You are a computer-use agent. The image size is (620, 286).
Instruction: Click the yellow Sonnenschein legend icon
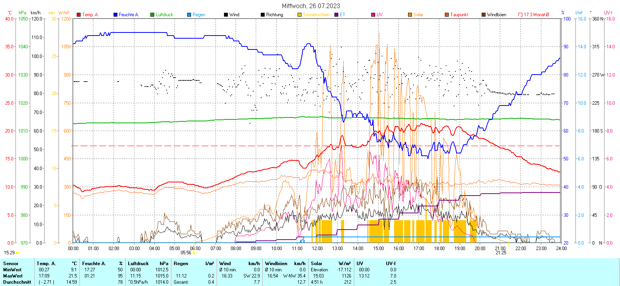300,15
